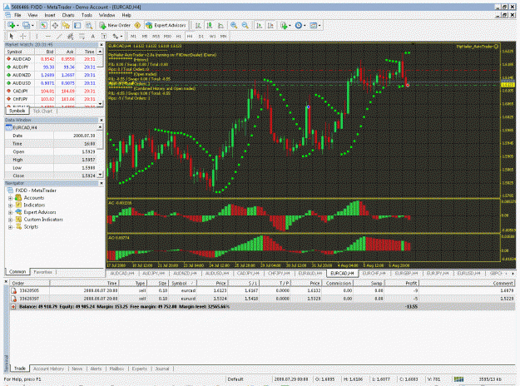This screenshot has height=386, width=520.
Task: Switch to the Navigator Favorites tab
Action: (x=42, y=272)
